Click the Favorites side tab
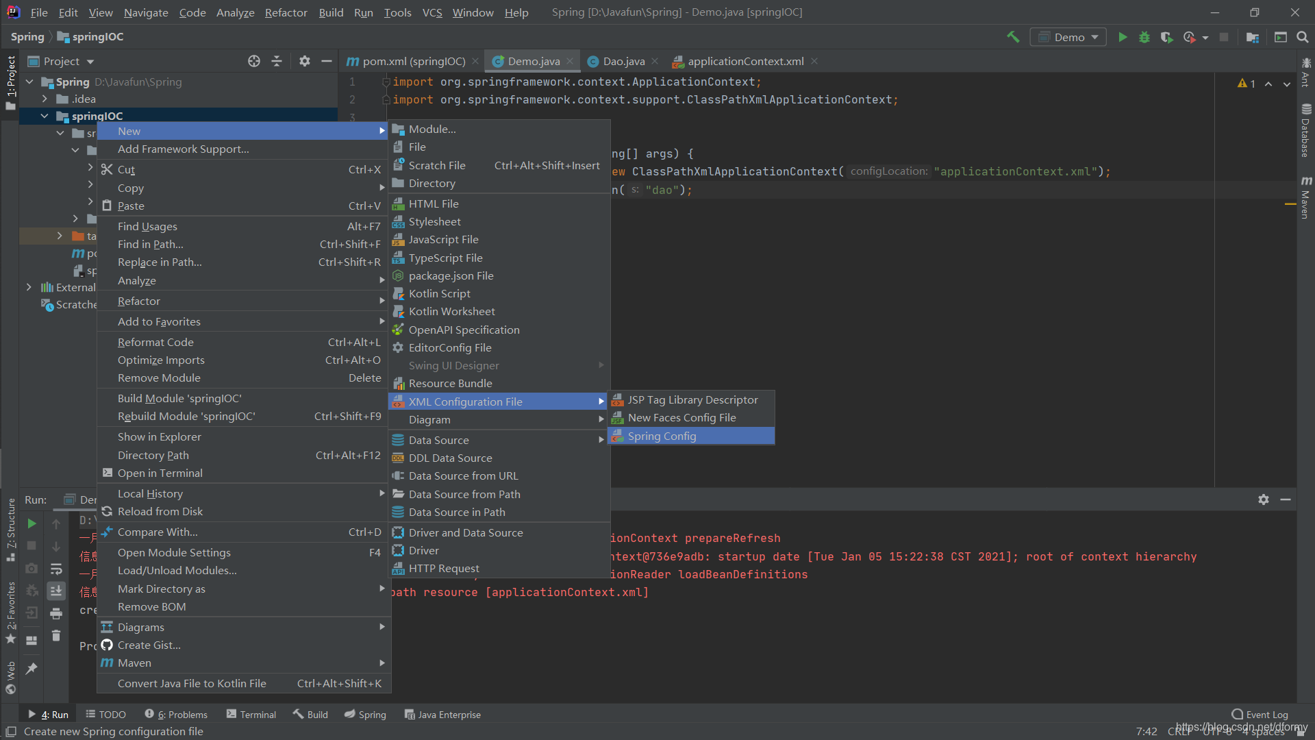 10,613
